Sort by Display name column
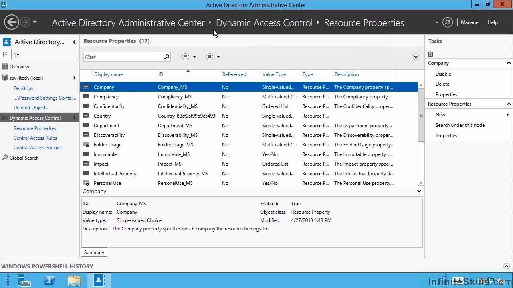513x288 pixels. pyautogui.click(x=108, y=74)
